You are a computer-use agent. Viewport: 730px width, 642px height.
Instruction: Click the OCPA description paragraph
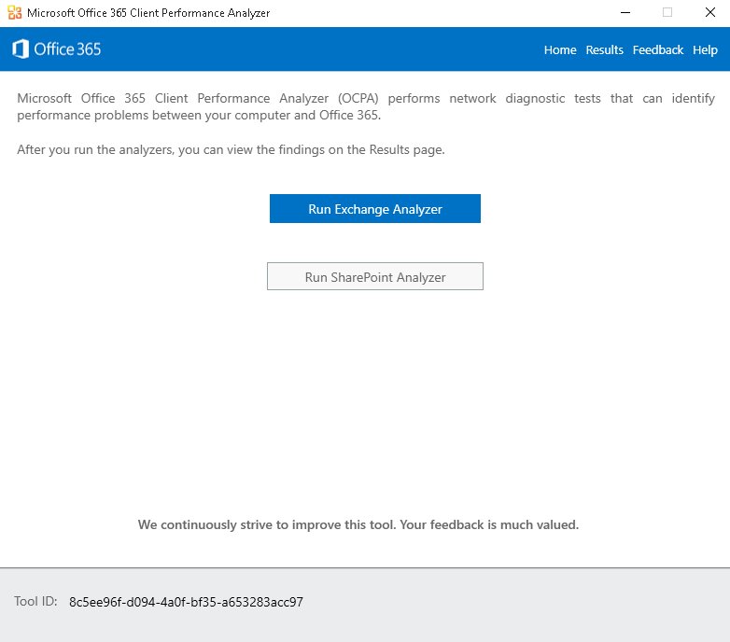[366, 106]
